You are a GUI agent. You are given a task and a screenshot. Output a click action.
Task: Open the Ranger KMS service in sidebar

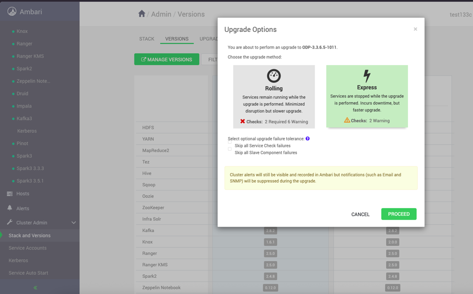coord(30,56)
